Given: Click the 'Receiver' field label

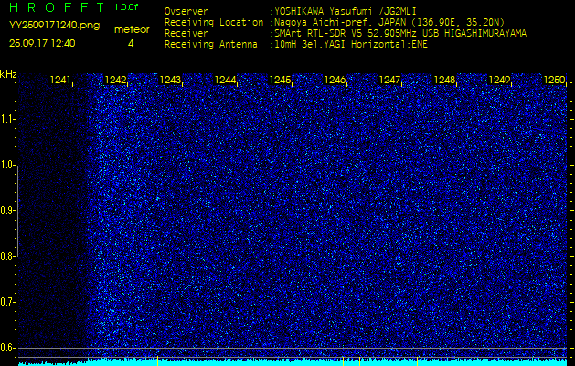Looking at the screenshot, I should click(x=186, y=34).
